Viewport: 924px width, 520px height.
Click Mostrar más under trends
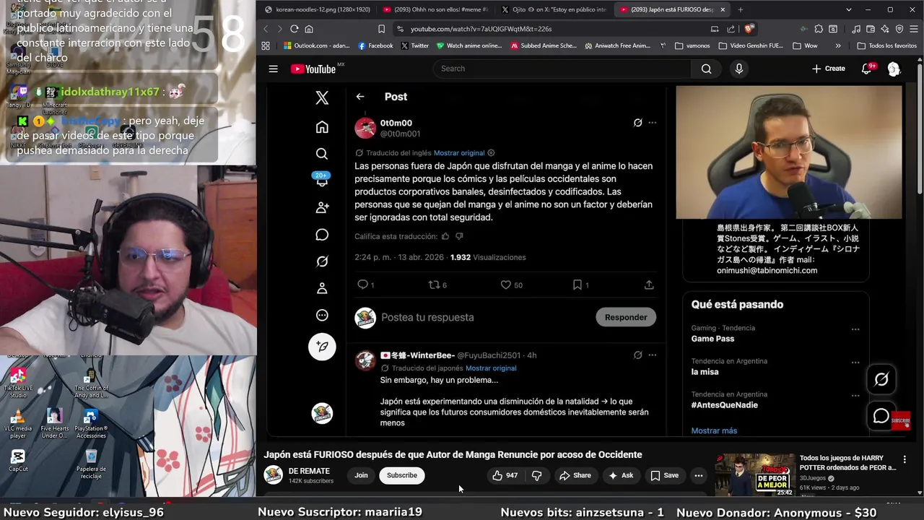[714, 430]
